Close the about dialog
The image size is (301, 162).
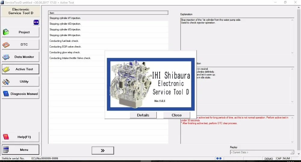pos(177,115)
